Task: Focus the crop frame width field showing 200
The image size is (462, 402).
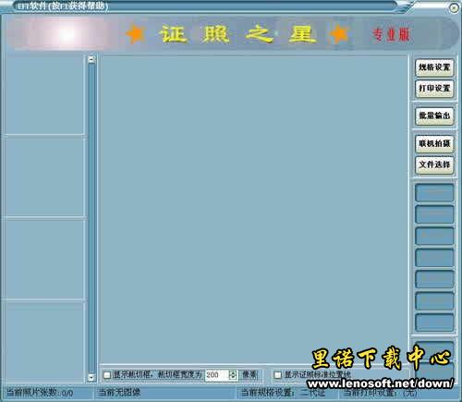Action: [x=217, y=375]
